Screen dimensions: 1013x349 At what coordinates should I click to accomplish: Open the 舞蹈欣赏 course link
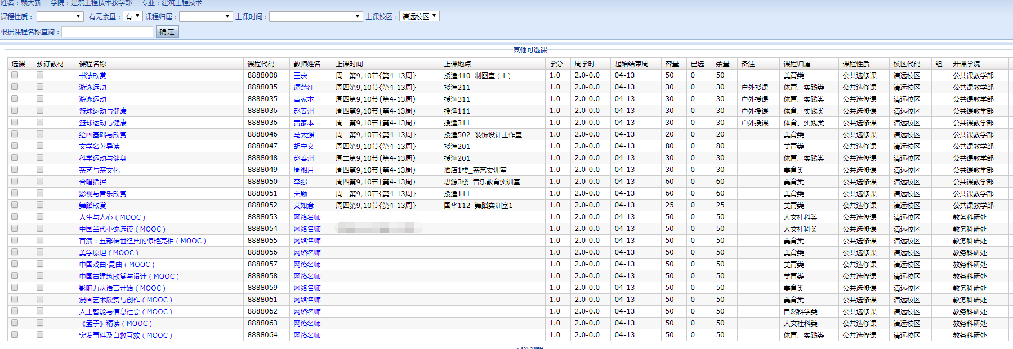[x=92, y=206]
